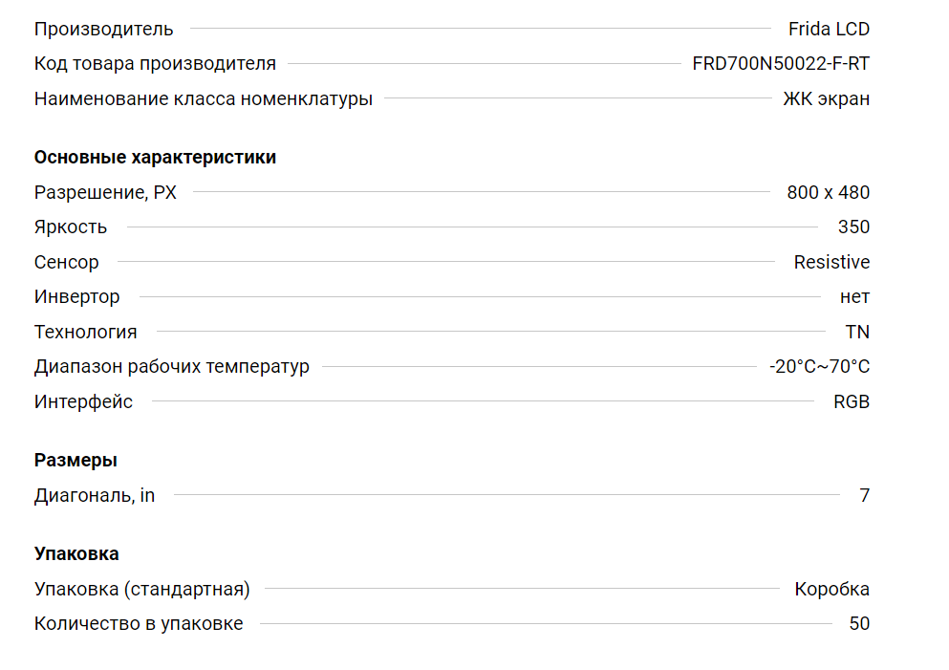
Task: Click the Яркость label
Action: pos(71,227)
